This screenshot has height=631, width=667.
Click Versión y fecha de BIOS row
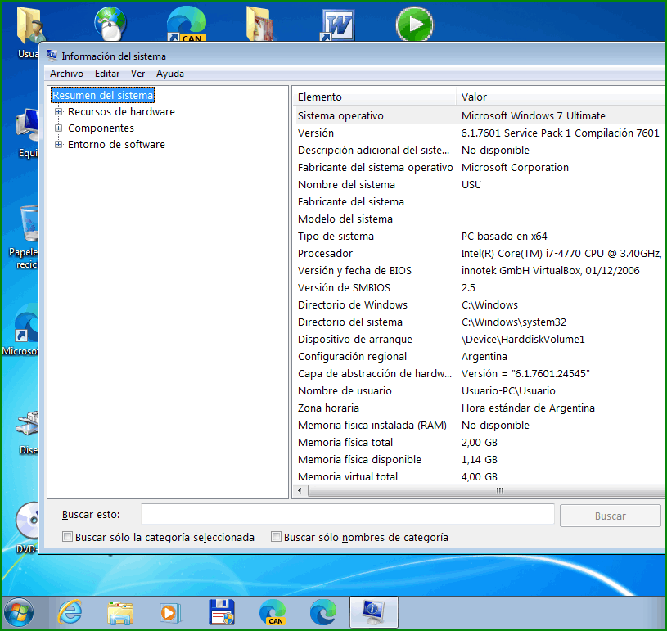pos(480,270)
